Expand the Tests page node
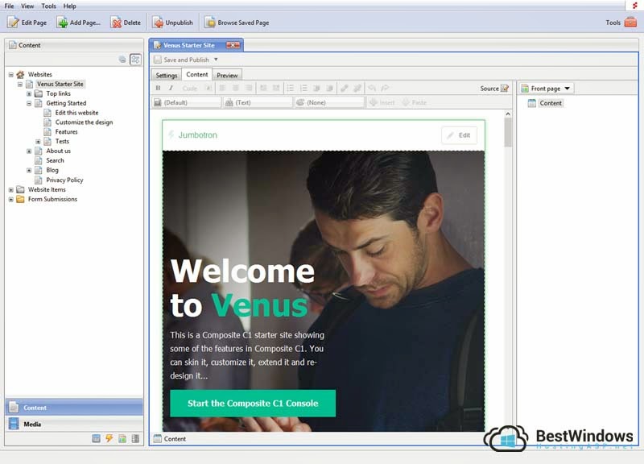 pyautogui.click(x=38, y=142)
